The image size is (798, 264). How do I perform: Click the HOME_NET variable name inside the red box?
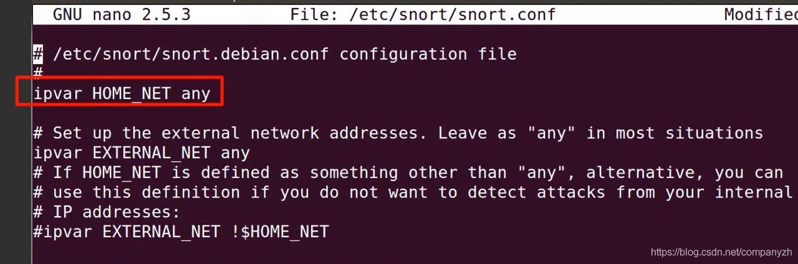click(131, 94)
